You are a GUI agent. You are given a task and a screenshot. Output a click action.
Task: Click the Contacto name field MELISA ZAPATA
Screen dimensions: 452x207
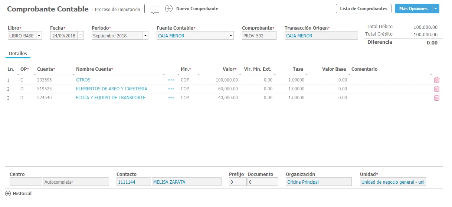[186, 182]
